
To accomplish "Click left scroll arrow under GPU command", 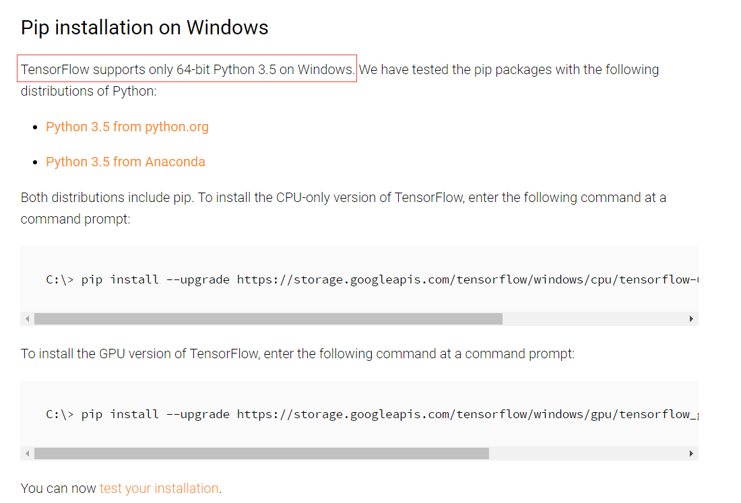I will [28, 453].
